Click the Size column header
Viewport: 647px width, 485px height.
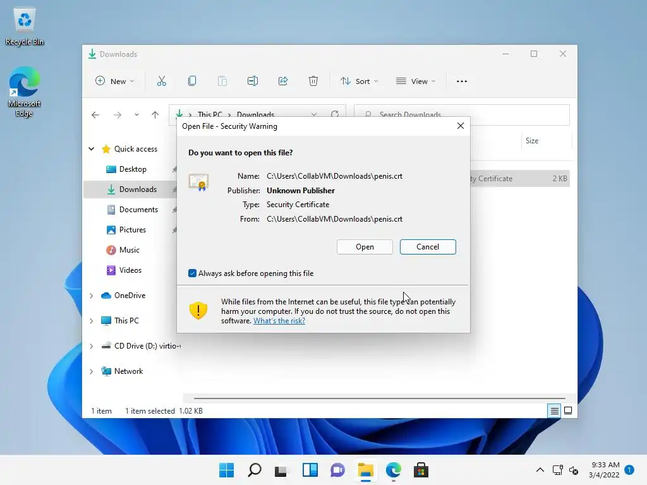[x=546, y=141]
